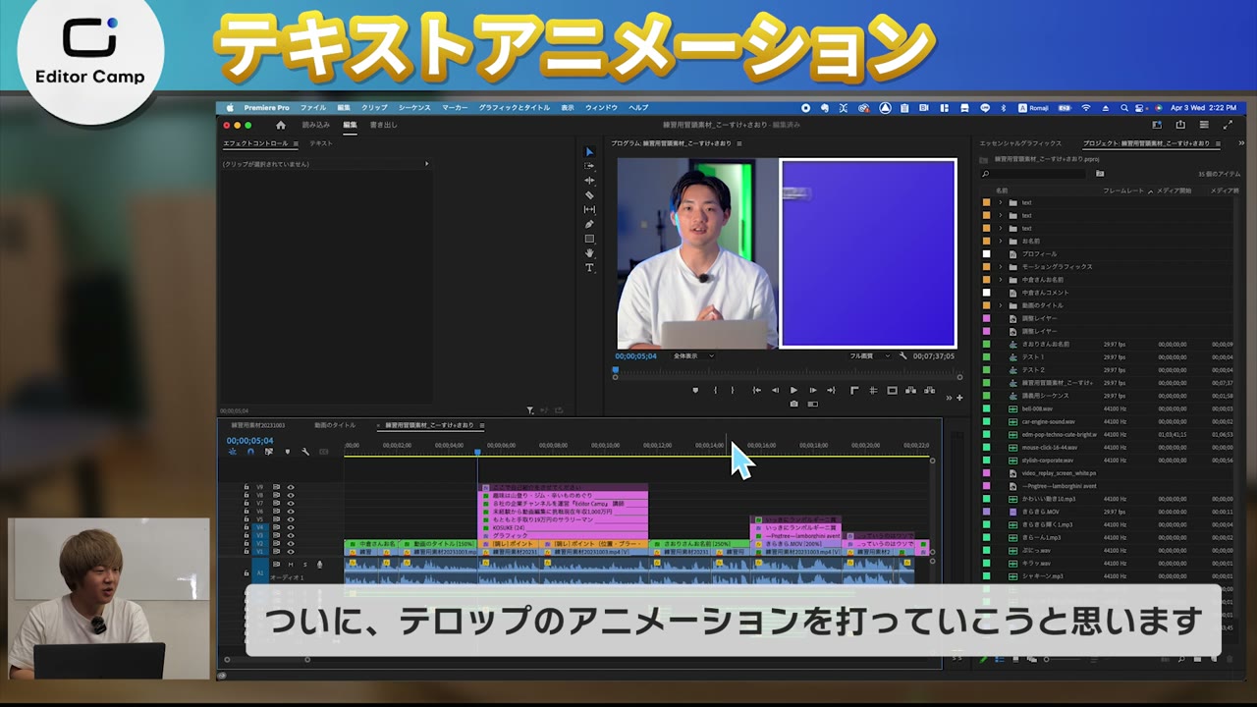This screenshot has height=707, width=1257.
Task: Toggle visibility eye of track V7
Action: coord(291,503)
